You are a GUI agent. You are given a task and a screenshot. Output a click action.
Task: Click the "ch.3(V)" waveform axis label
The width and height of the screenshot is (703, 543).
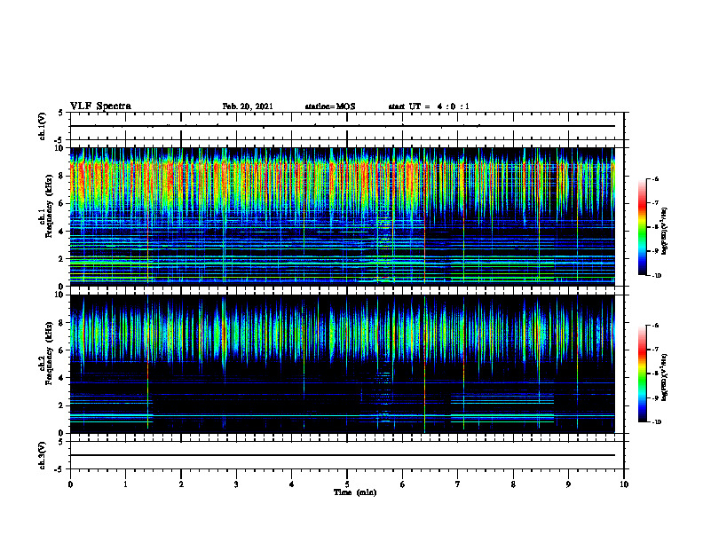pyautogui.click(x=43, y=455)
